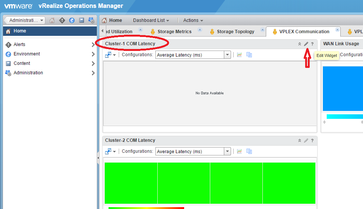Open help for Cluster-2 COM Latency widget
This screenshot has height=209, width=363.
pos(312,140)
